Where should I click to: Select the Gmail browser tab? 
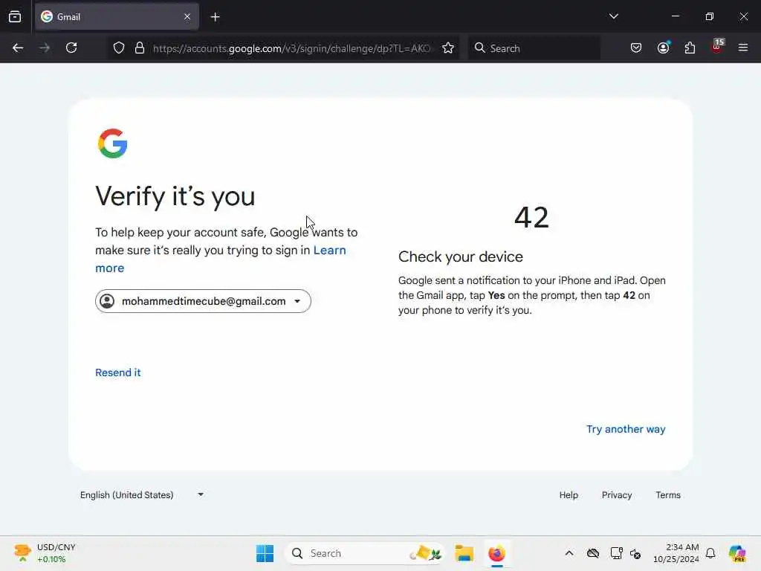pyautogui.click(x=117, y=17)
